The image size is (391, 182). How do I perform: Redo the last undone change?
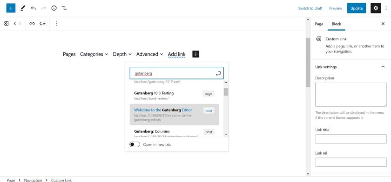tap(44, 8)
